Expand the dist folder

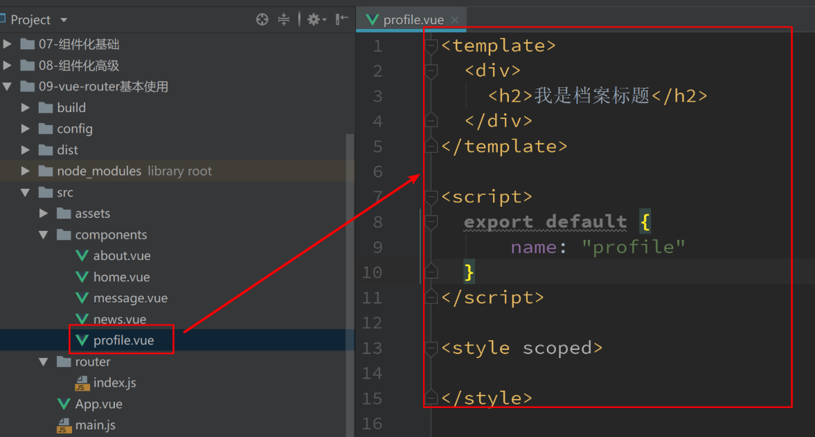tap(25, 150)
